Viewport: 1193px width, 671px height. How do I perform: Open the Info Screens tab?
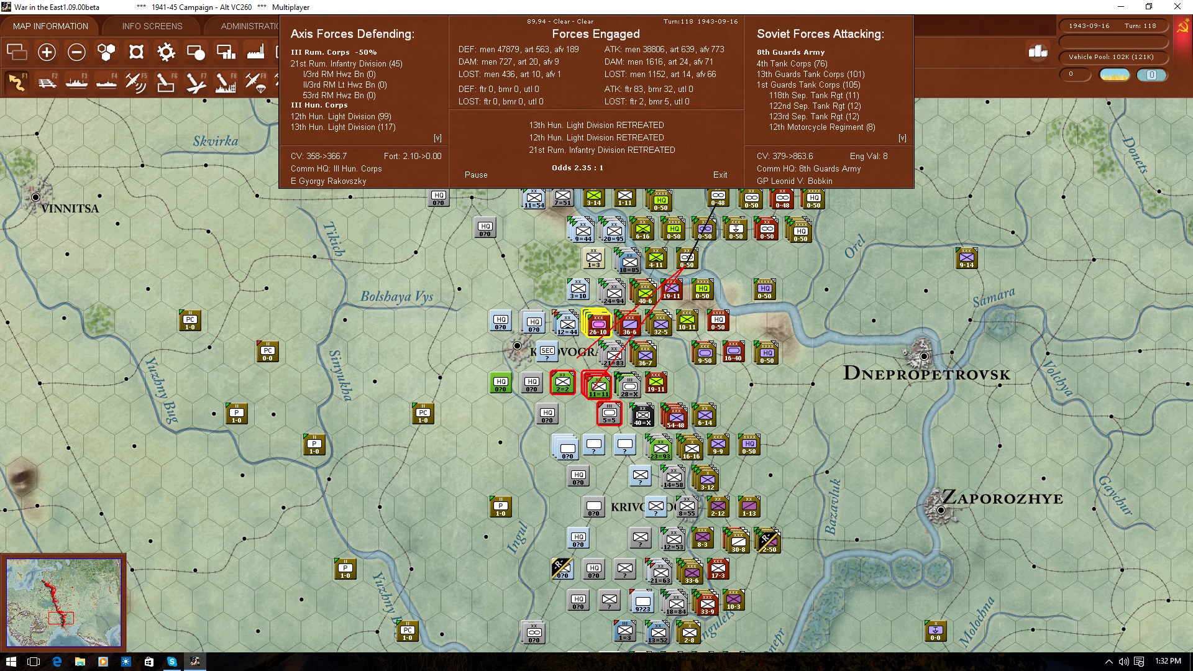(152, 26)
